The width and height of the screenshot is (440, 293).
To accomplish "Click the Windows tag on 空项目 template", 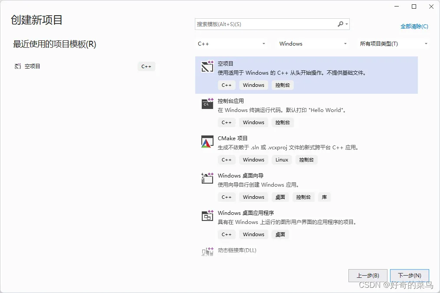I will (x=254, y=85).
